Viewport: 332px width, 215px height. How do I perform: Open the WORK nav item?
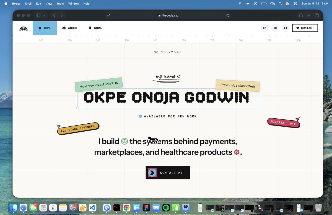point(95,28)
